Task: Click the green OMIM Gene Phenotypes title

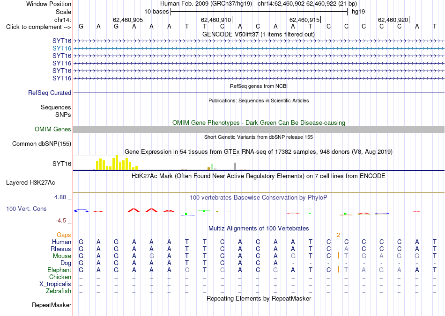Action: pos(259,123)
